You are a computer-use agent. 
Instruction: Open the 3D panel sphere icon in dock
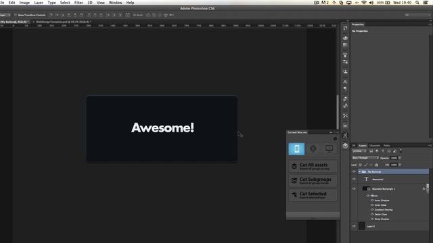tap(345, 146)
